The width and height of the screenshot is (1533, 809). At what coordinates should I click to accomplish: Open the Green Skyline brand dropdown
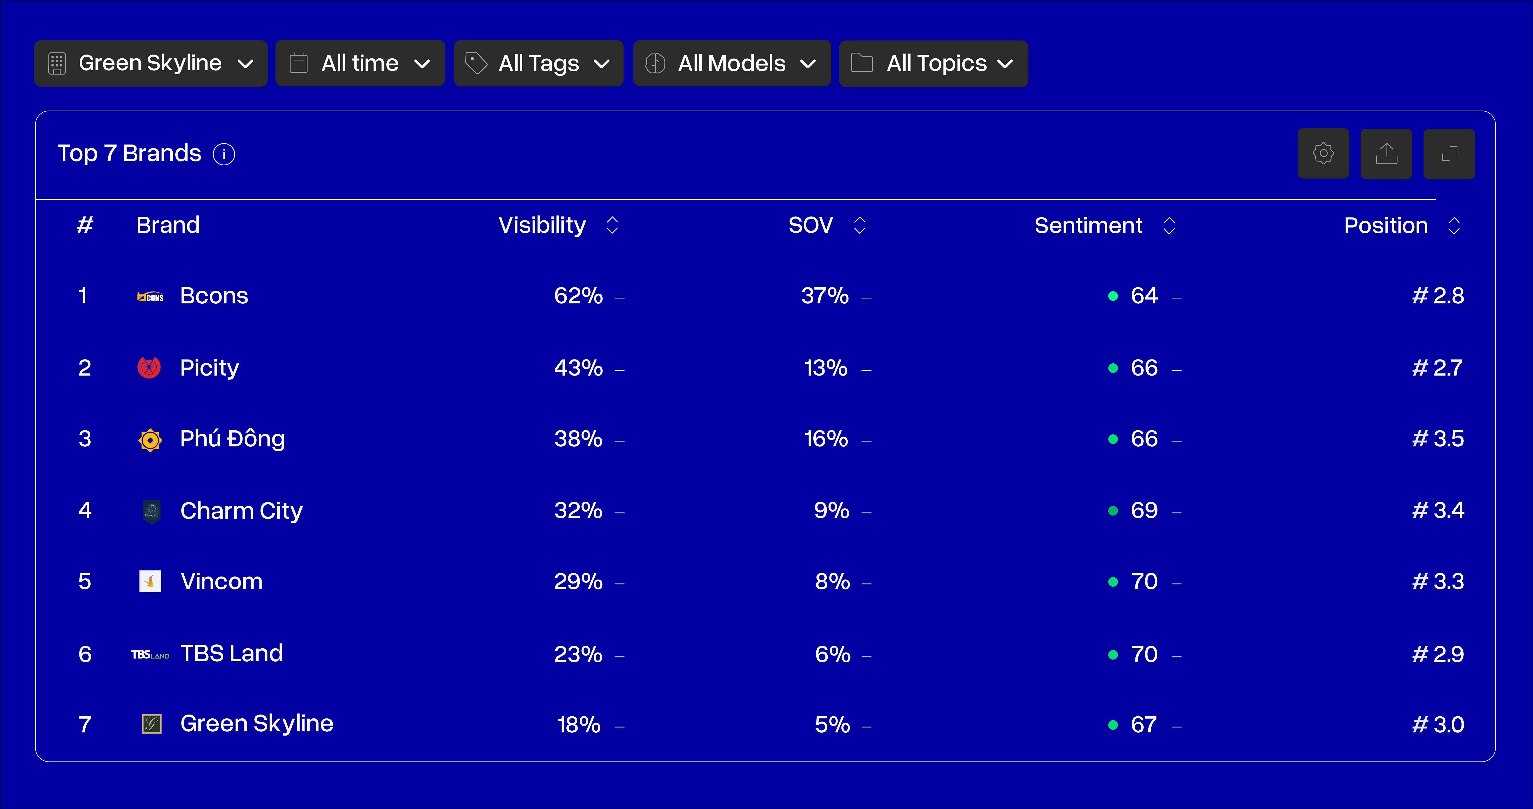tap(151, 63)
